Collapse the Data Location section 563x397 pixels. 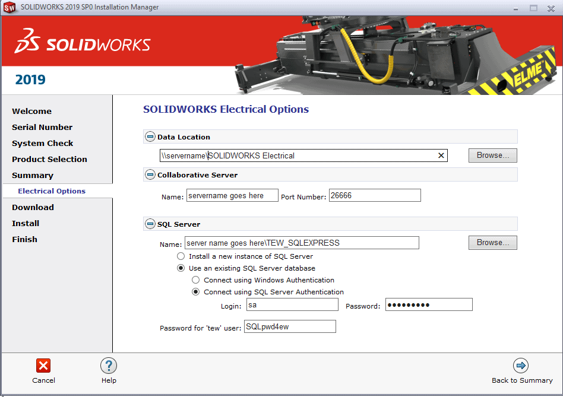point(150,136)
